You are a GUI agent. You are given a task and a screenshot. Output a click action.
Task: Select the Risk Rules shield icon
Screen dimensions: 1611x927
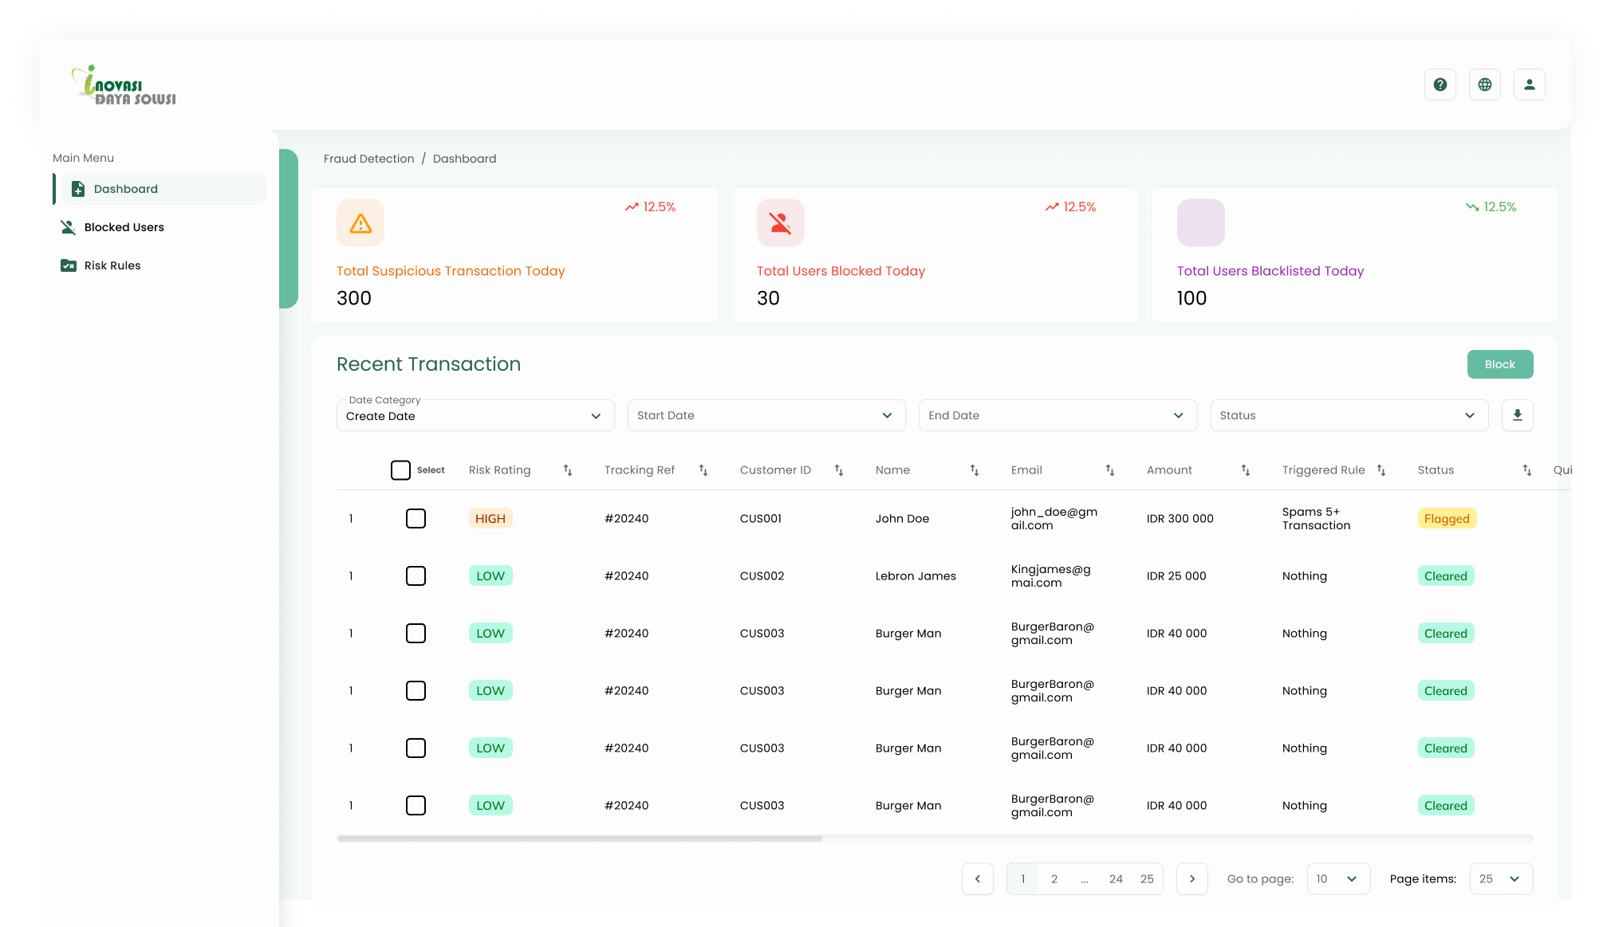tap(69, 265)
